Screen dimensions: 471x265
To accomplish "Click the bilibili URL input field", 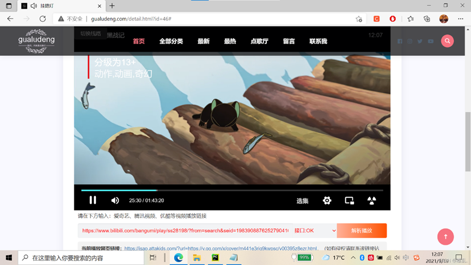I will (185, 231).
